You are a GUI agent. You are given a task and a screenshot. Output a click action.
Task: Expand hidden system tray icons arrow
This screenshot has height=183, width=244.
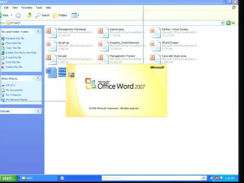212,178
